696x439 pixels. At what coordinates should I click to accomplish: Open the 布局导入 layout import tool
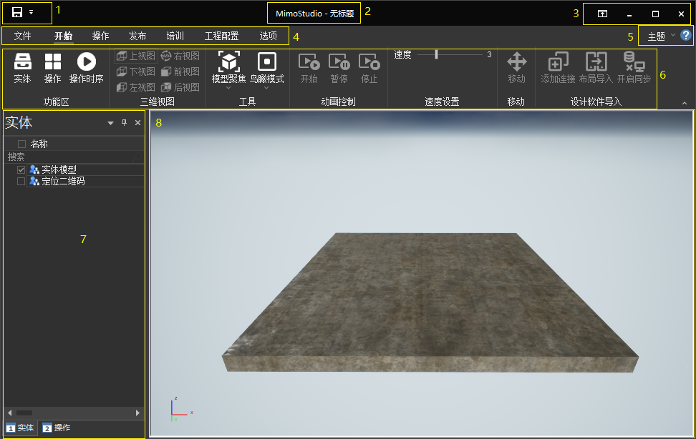596,62
